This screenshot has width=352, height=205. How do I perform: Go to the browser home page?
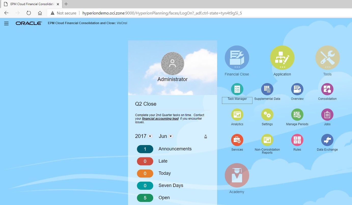click(x=40, y=13)
